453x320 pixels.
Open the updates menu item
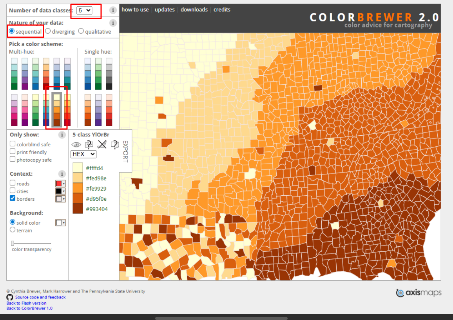click(165, 9)
